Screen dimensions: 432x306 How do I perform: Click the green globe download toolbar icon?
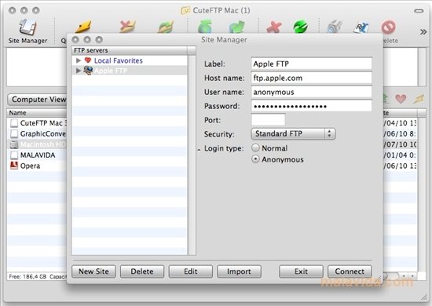(205, 27)
